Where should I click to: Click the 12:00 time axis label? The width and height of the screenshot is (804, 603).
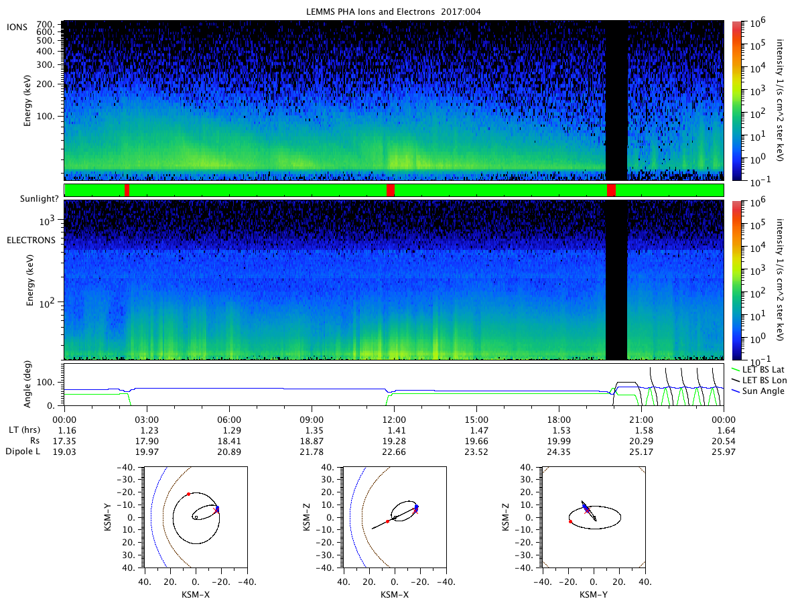click(394, 419)
